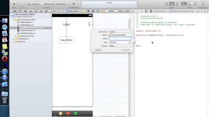Viewport: 209px width, 117px height.
Task: Click Label - Label in jump bar
Action: point(122,11)
